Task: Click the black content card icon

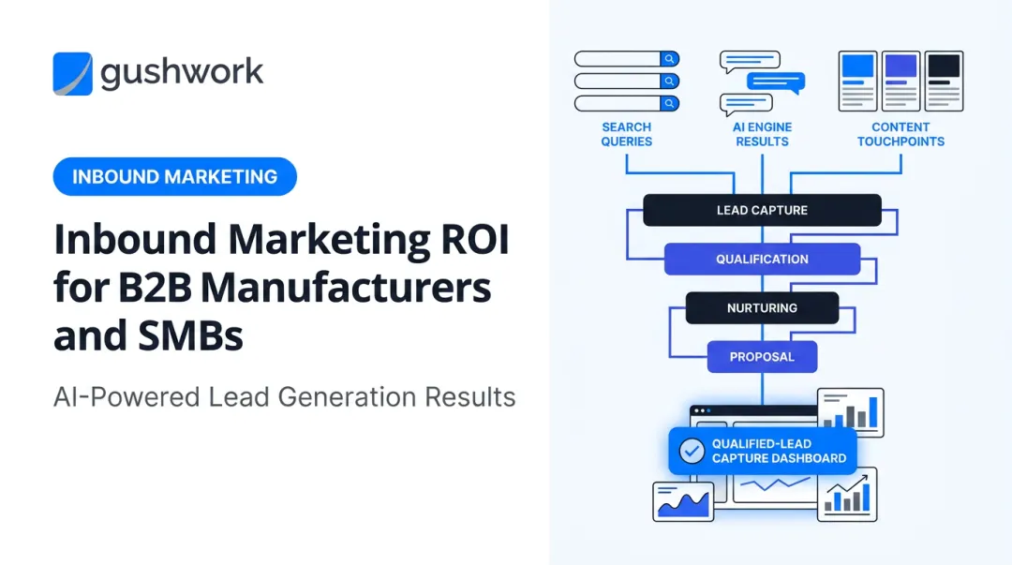Action: click(945, 82)
